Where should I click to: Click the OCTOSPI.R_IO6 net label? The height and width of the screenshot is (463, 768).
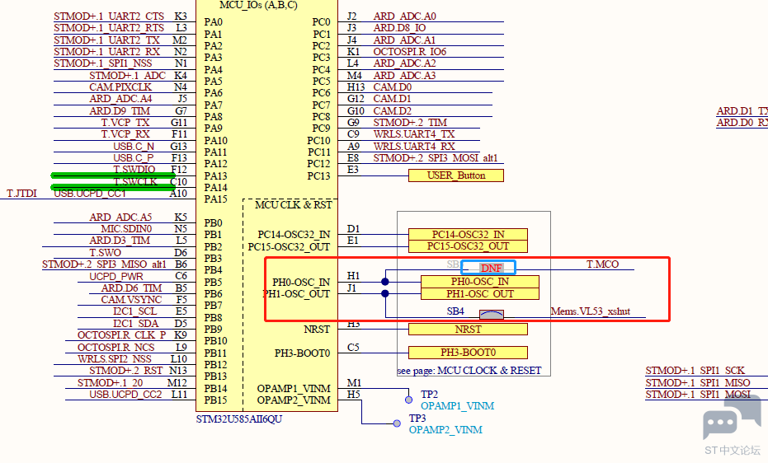point(409,52)
